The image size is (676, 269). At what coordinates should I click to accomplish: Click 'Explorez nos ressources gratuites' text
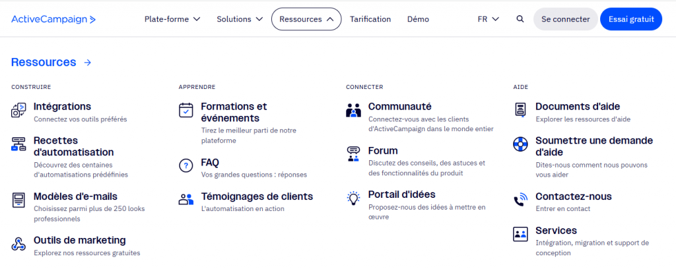87,253
